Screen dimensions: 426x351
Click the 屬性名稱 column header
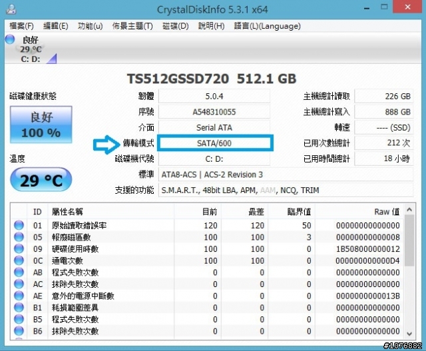[x=111, y=212]
